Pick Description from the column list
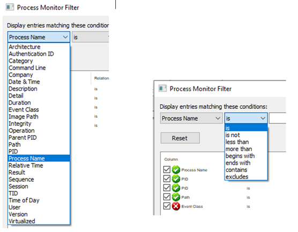This screenshot has width=298, height=232. 39,89
